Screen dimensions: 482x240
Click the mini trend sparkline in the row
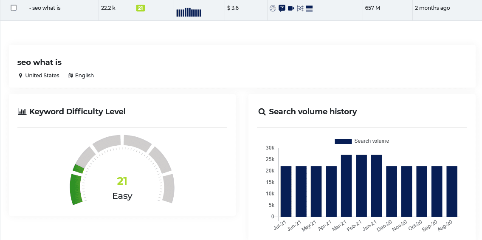[189, 12]
